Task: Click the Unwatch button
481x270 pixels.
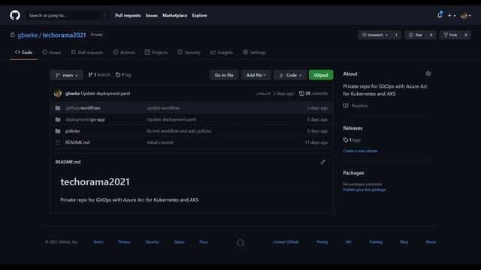Action: point(375,35)
